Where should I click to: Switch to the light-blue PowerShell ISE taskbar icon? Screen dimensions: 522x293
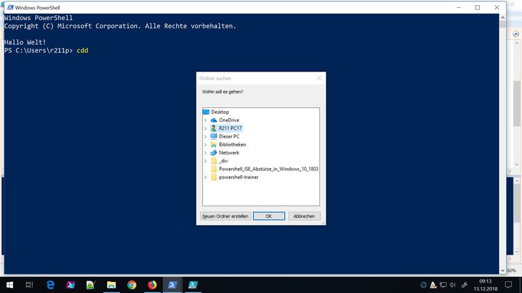(192, 285)
